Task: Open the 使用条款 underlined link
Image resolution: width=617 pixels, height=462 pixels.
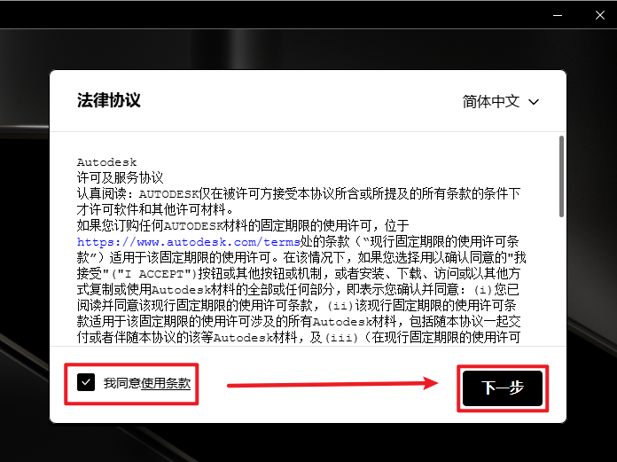Action: [x=166, y=383]
